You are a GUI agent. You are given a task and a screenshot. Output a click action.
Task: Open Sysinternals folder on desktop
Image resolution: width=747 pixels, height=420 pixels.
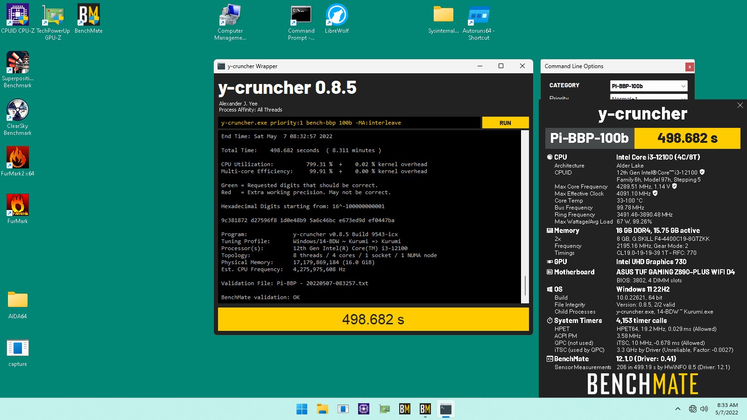[x=444, y=19]
